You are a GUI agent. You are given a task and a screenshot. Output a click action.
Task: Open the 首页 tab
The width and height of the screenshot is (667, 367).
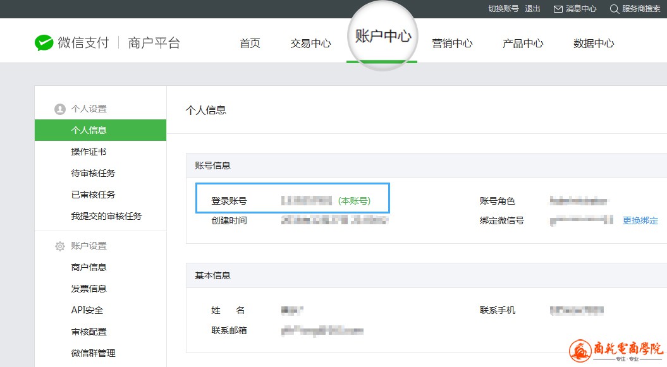(x=250, y=44)
